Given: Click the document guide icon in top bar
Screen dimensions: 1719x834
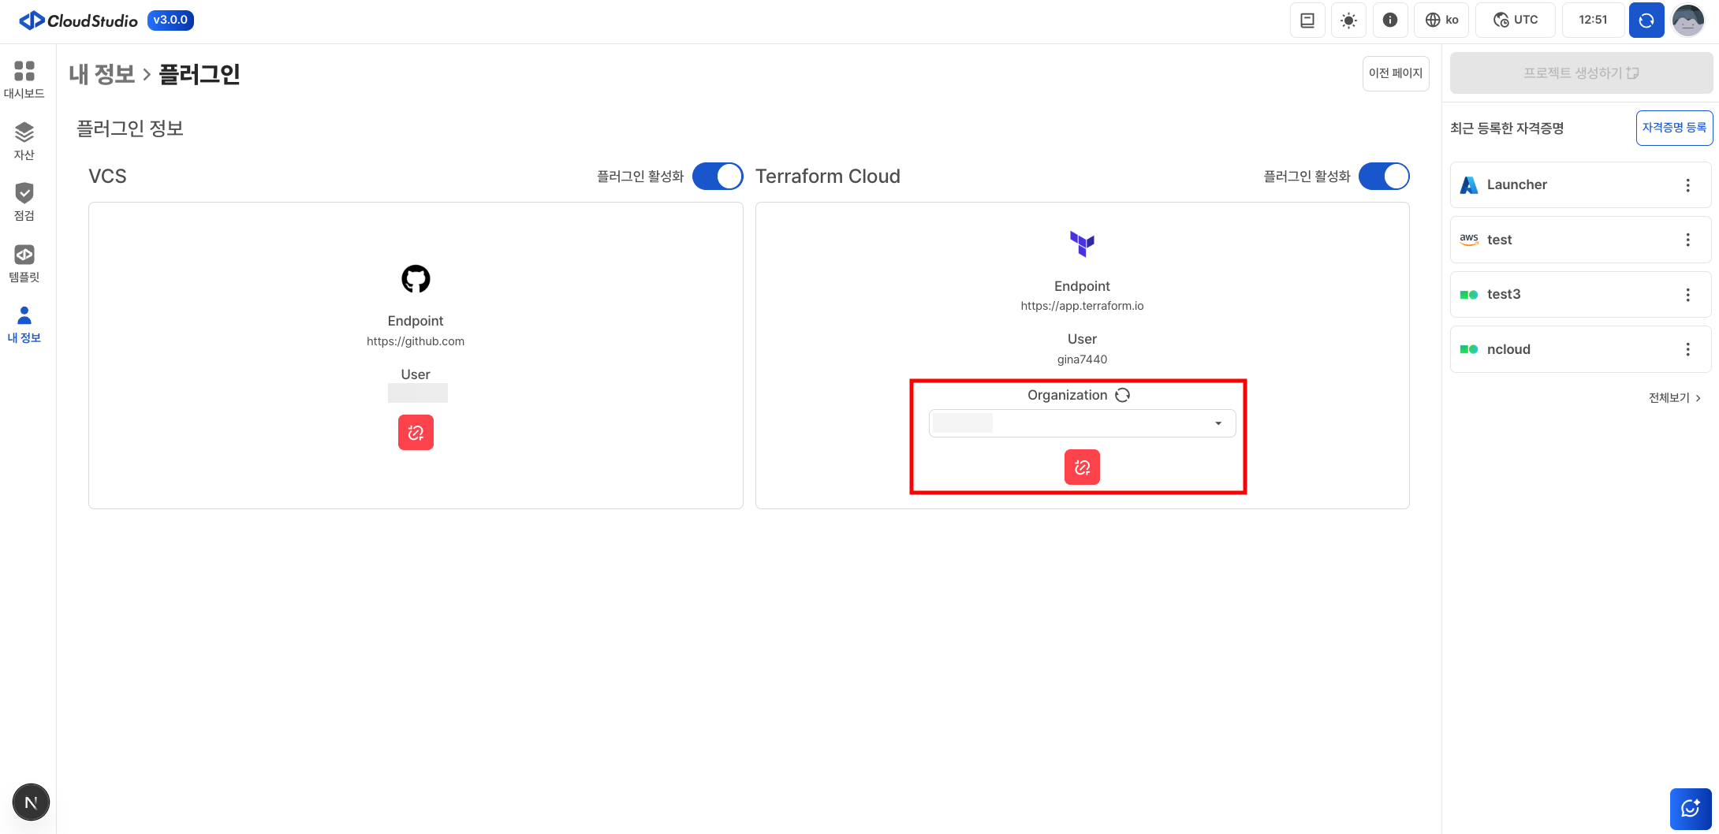Looking at the screenshot, I should (x=1307, y=20).
